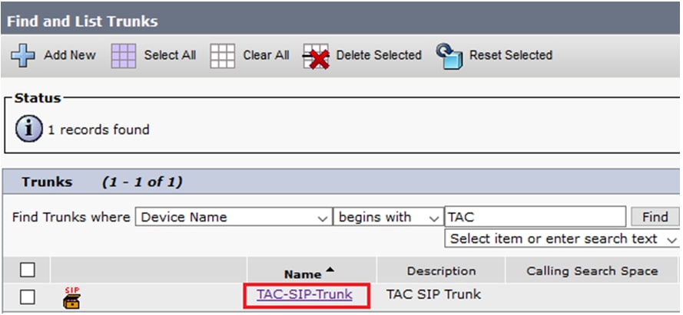Click the Calling Search Space column header
This screenshot has height=315, width=683.
592,271
